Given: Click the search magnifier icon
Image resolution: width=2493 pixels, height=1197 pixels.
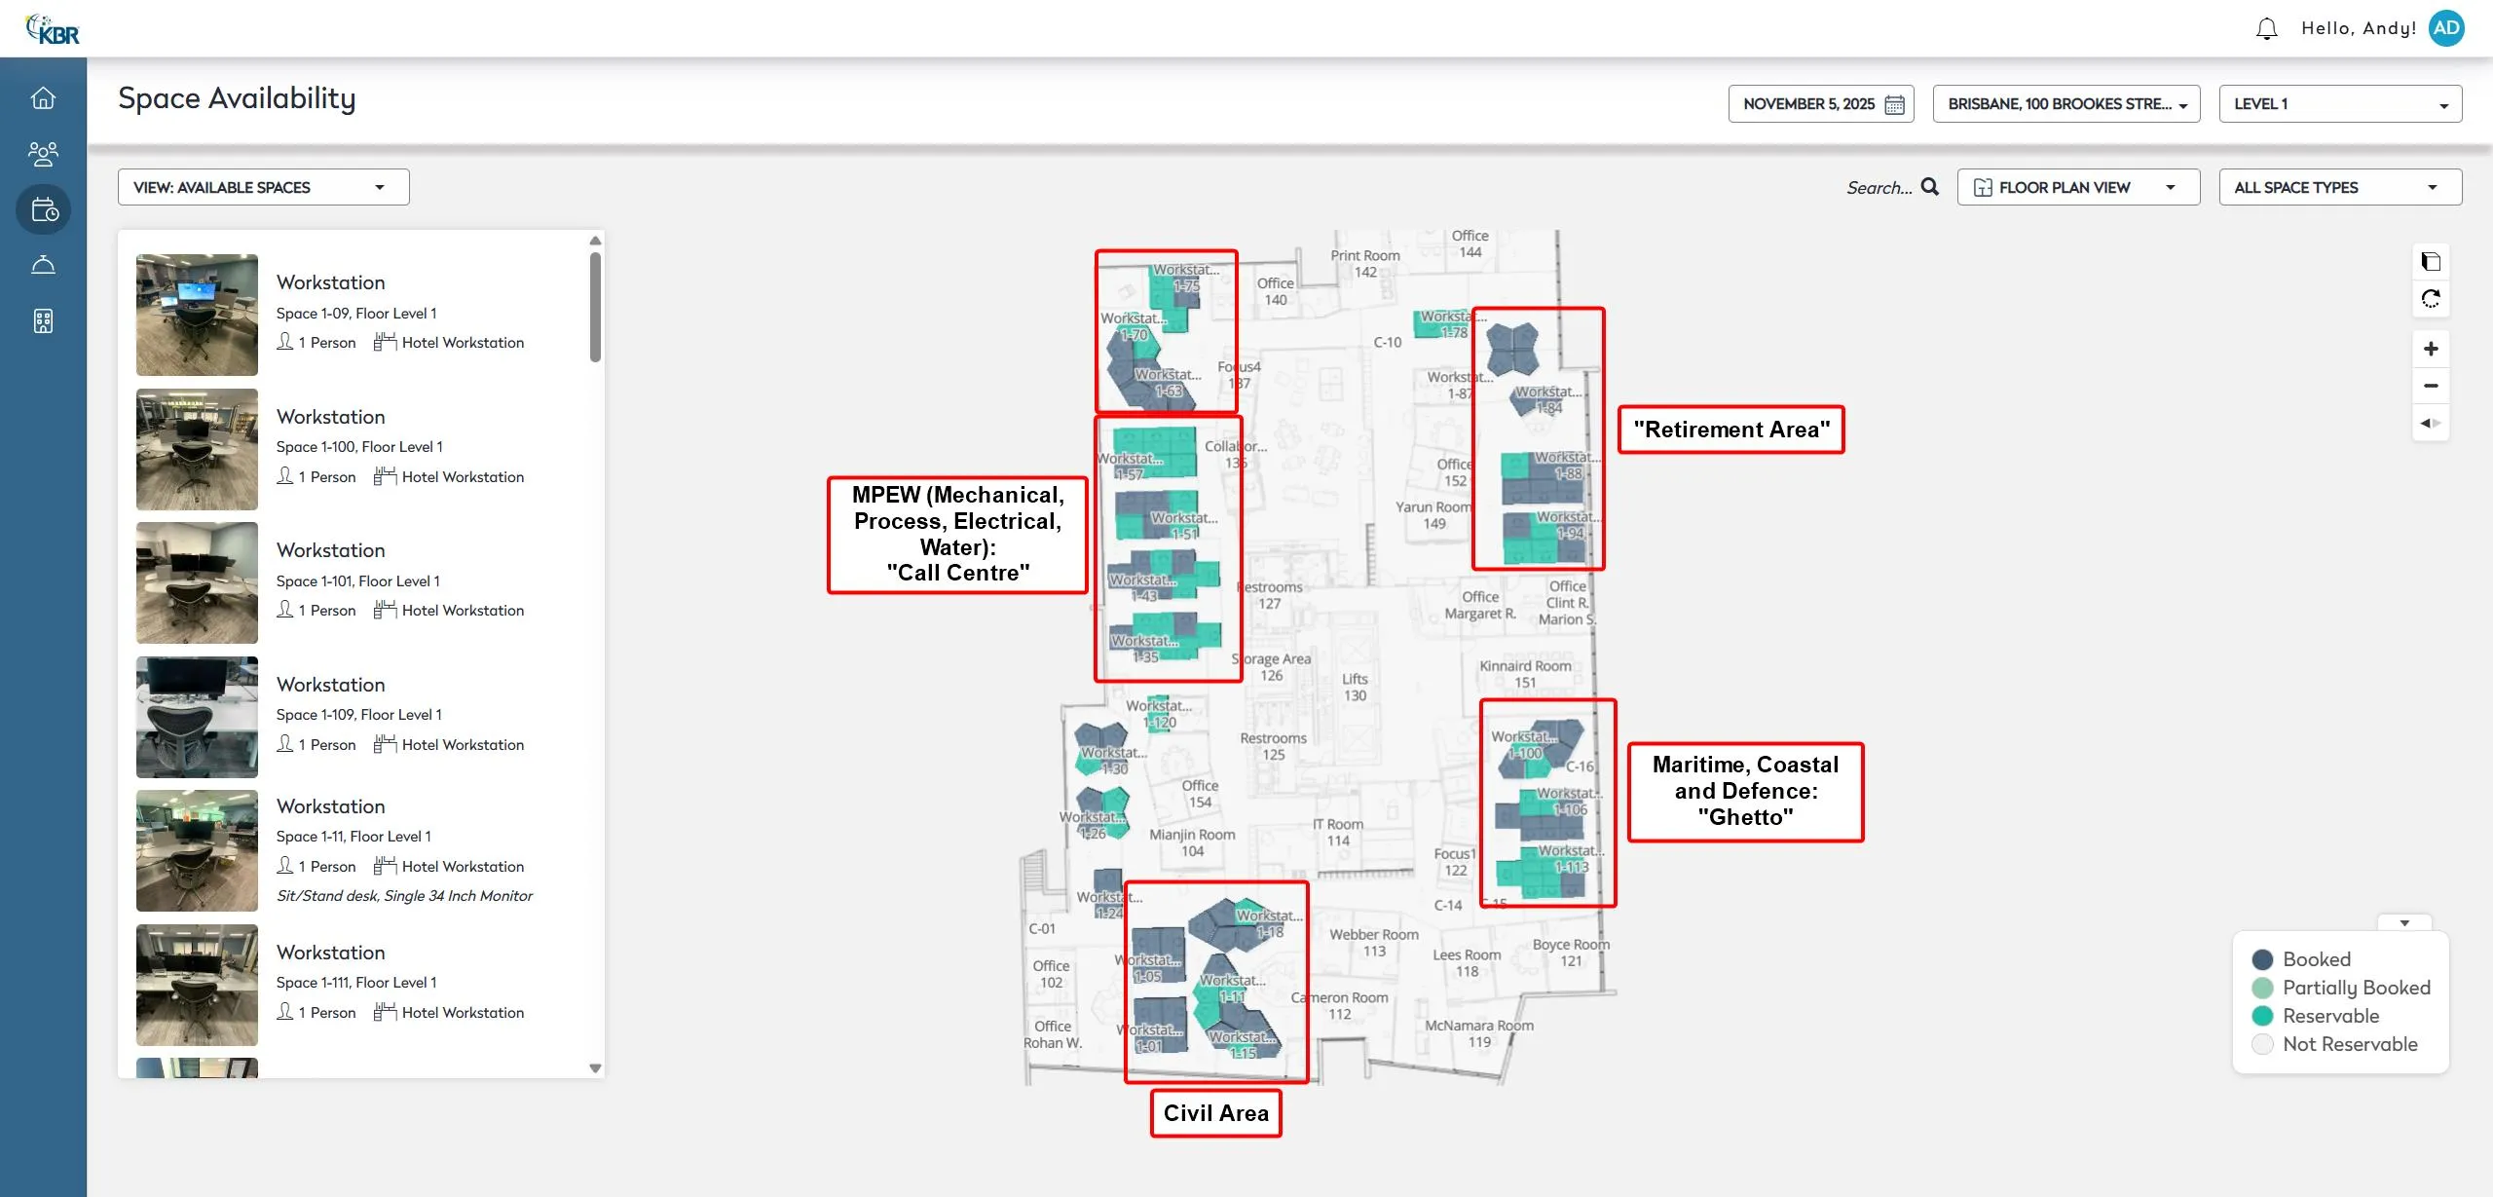Looking at the screenshot, I should pyautogui.click(x=1930, y=187).
